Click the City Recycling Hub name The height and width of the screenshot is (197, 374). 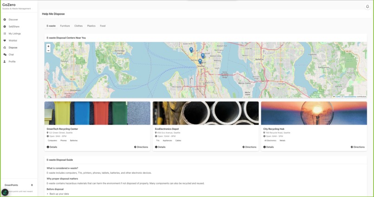click(x=274, y=129)
